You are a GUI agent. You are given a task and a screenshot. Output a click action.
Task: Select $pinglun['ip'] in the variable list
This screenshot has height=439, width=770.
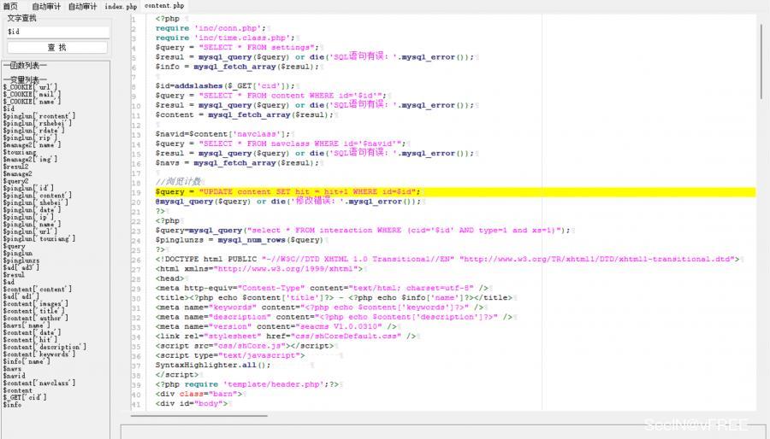(x=28, y=217)
